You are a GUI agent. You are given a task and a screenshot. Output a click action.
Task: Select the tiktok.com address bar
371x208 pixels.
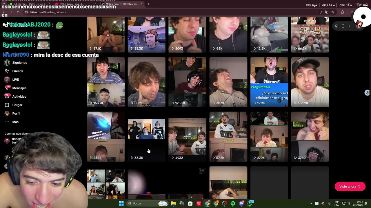pos(171,12)
